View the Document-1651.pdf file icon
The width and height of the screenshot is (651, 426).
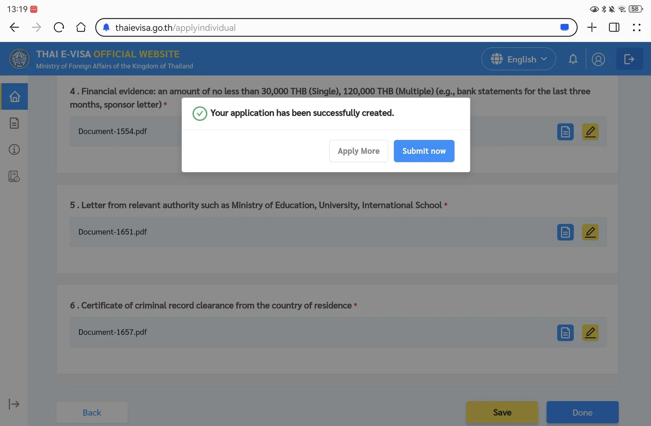pos(565,232)
